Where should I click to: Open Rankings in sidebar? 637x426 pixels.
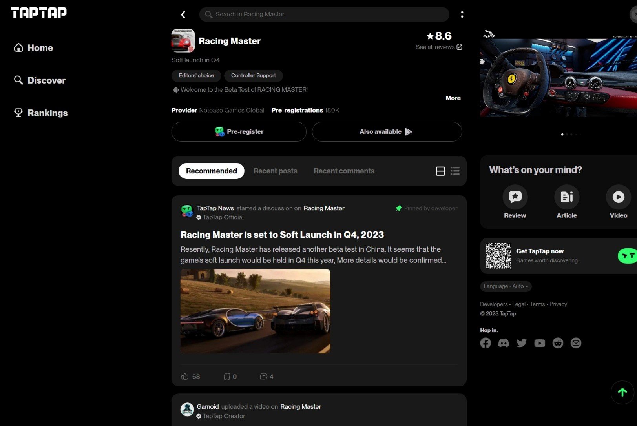(41, 113)
